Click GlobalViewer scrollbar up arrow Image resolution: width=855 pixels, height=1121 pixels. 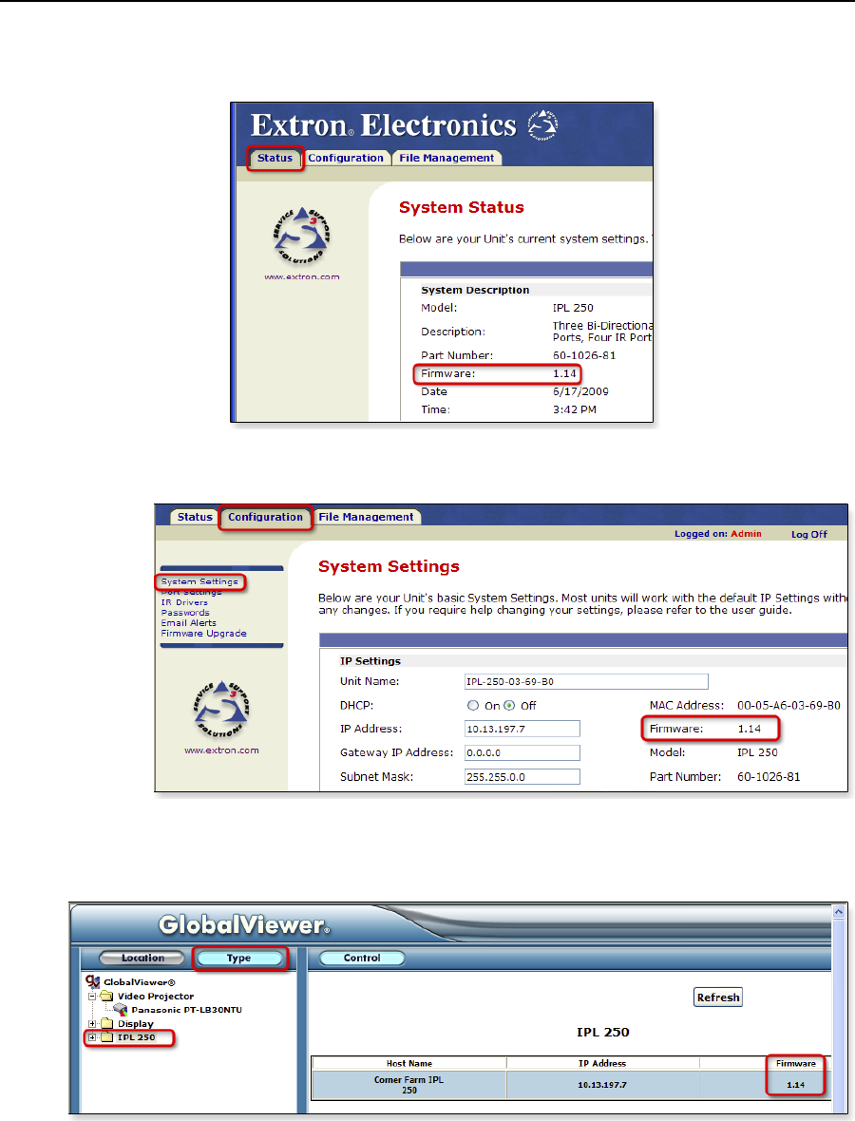[x=839, y=912]
